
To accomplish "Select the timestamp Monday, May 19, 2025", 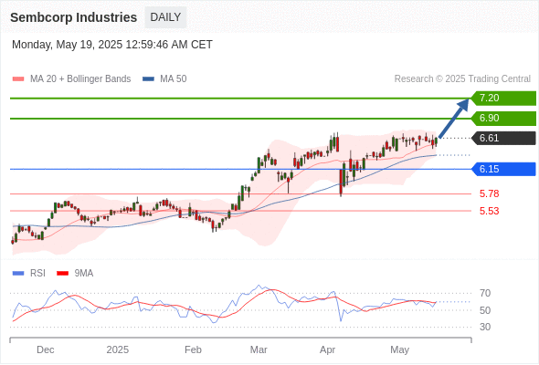I will [x=112, y=45].
